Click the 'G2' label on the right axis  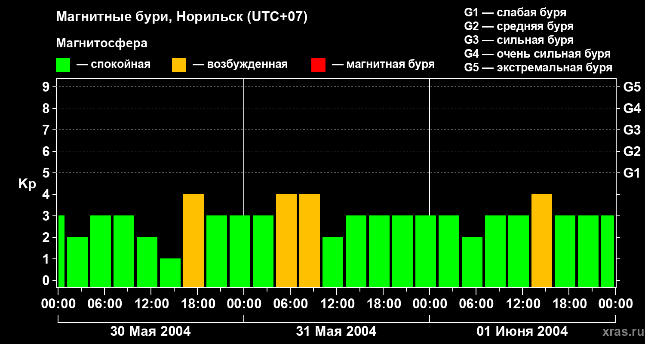(x=632, y=152)
